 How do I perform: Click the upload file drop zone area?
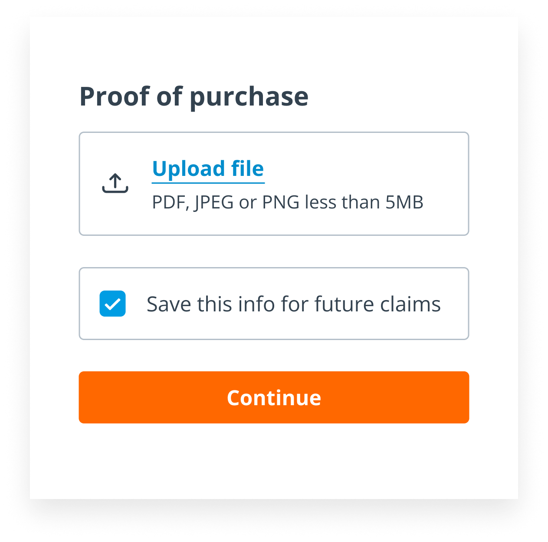click(274, 183)
